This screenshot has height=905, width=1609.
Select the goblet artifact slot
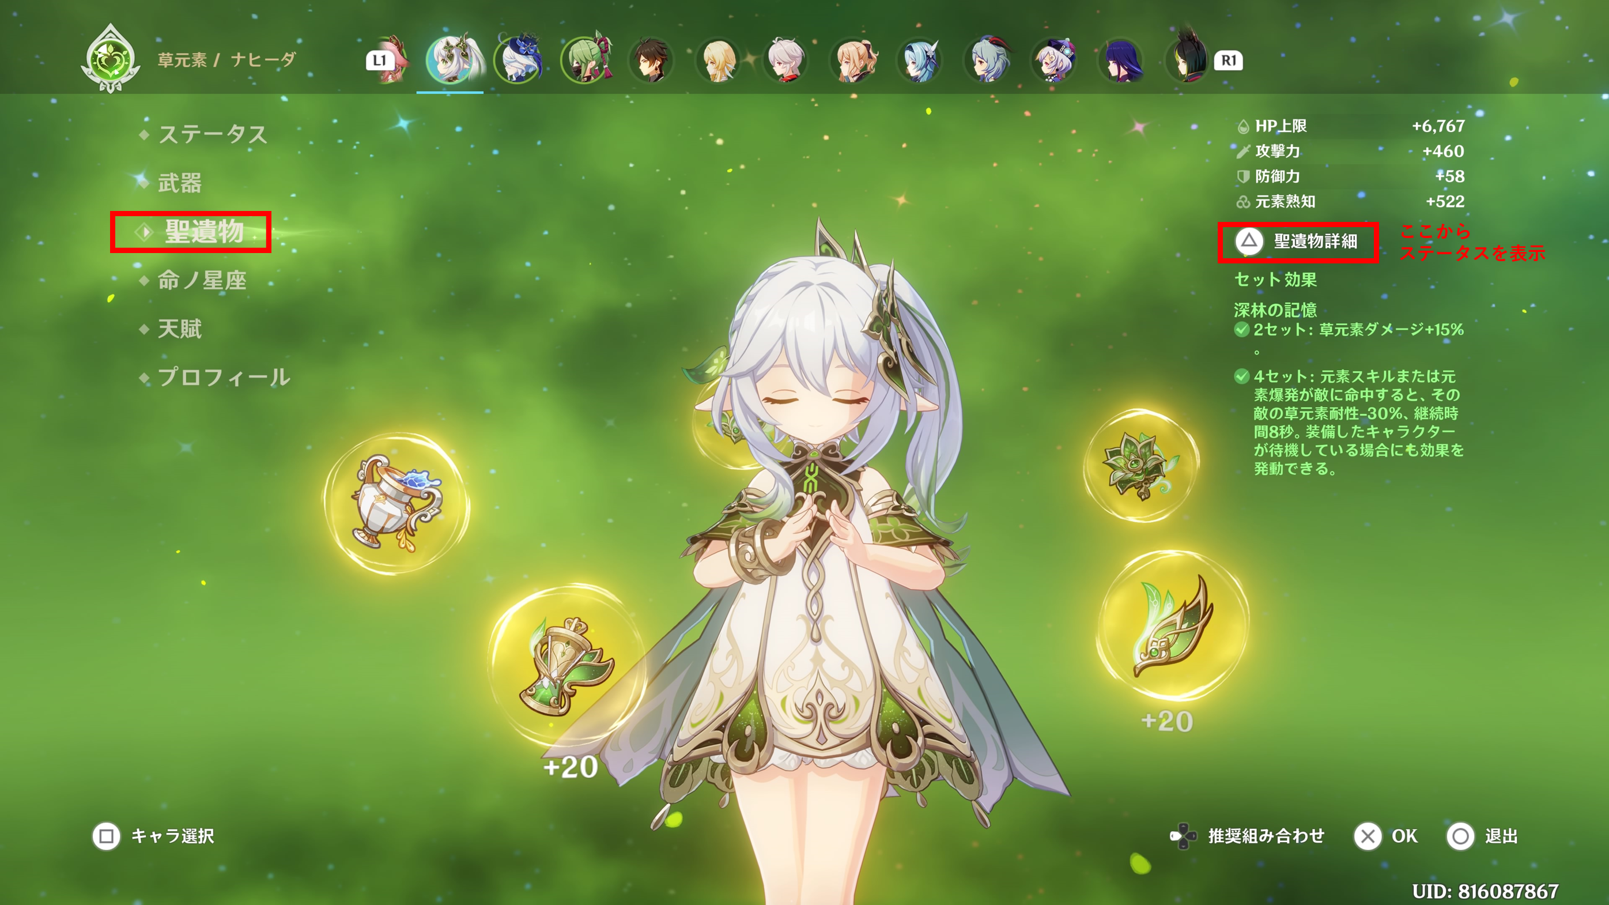396,503
